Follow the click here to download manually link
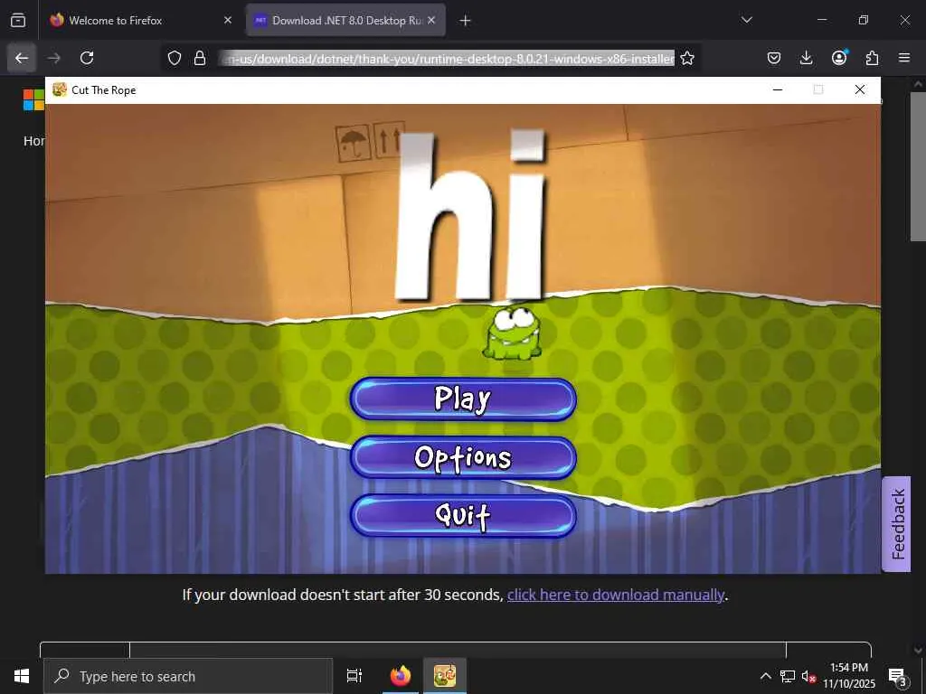The image size is (926, 694). [x=616, y=595]
